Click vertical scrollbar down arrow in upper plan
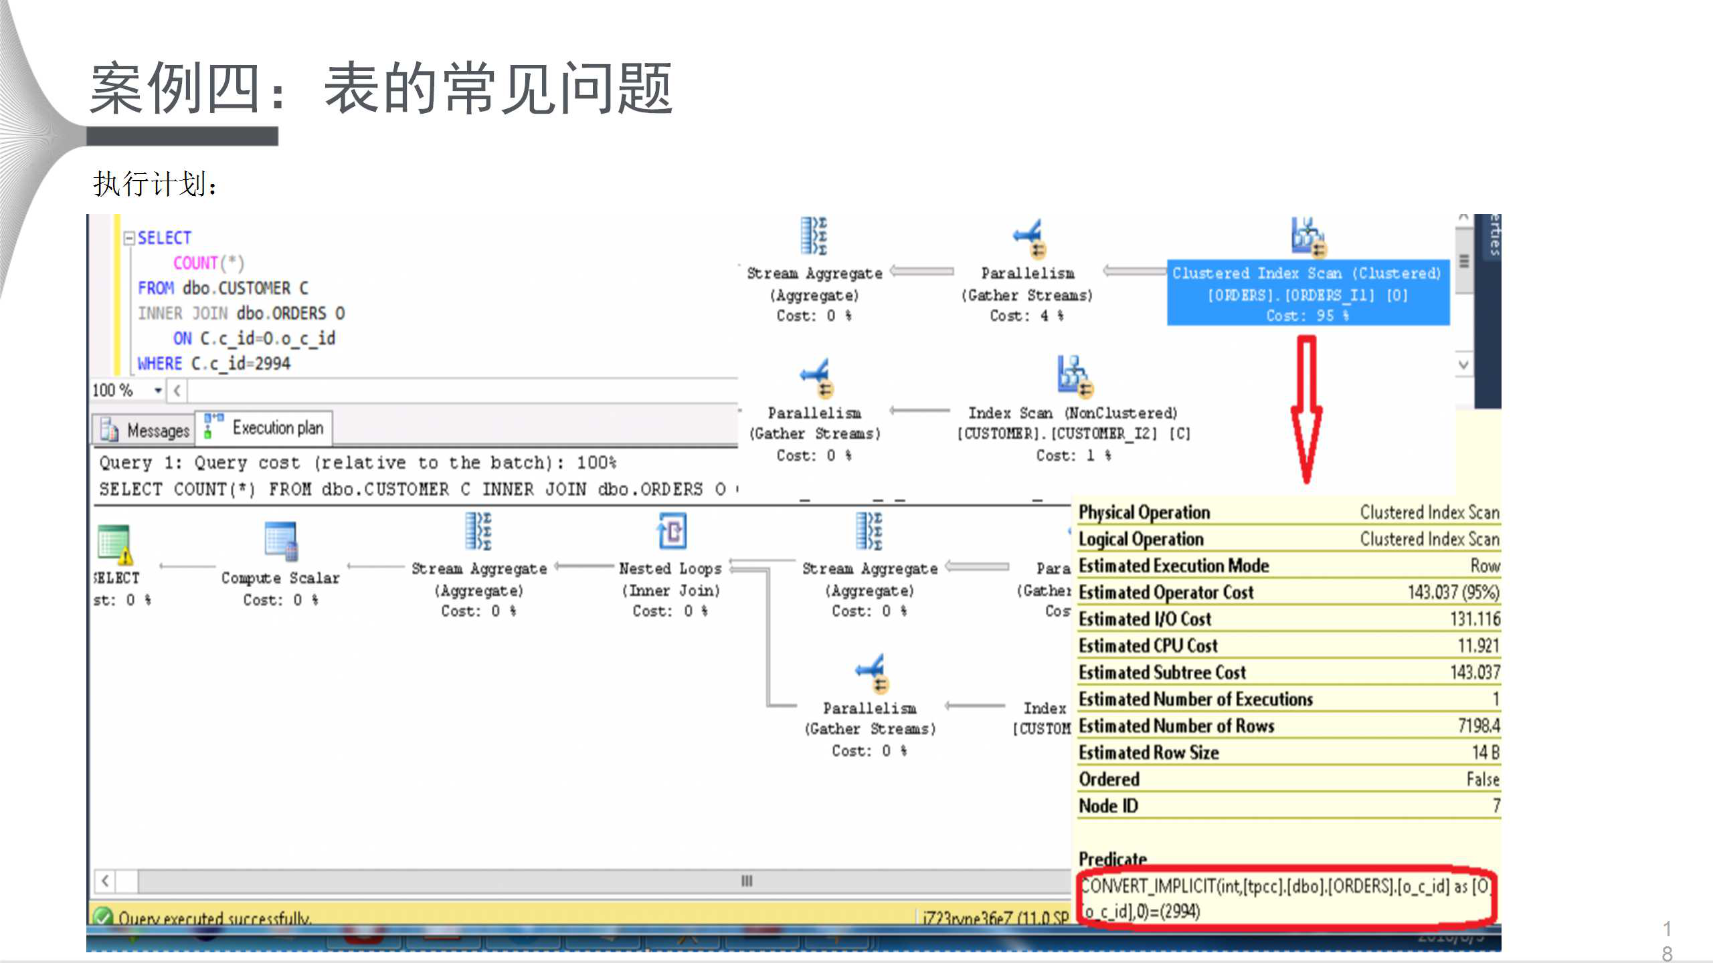The height and width of the screenshot is (963, 1713). pos(1463,365)
